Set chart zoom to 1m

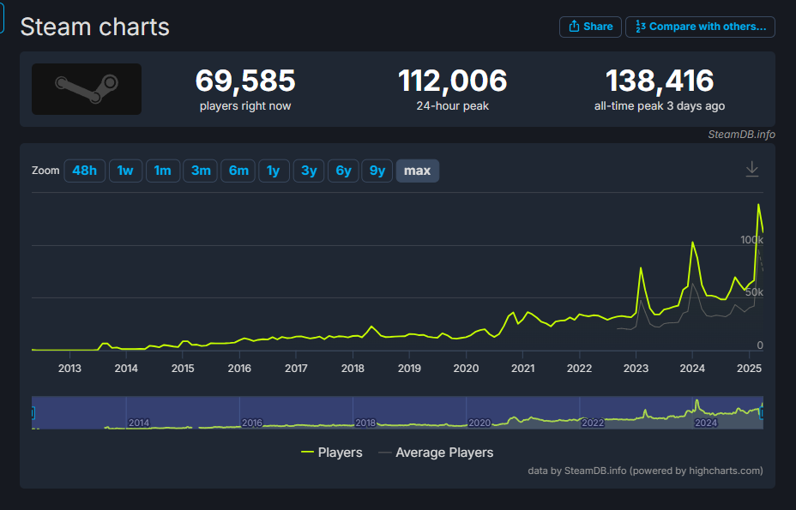click(162, 171)
